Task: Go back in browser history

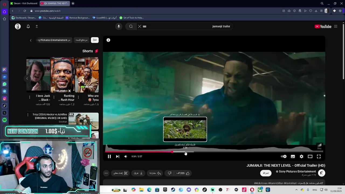Action: (12, 11)
